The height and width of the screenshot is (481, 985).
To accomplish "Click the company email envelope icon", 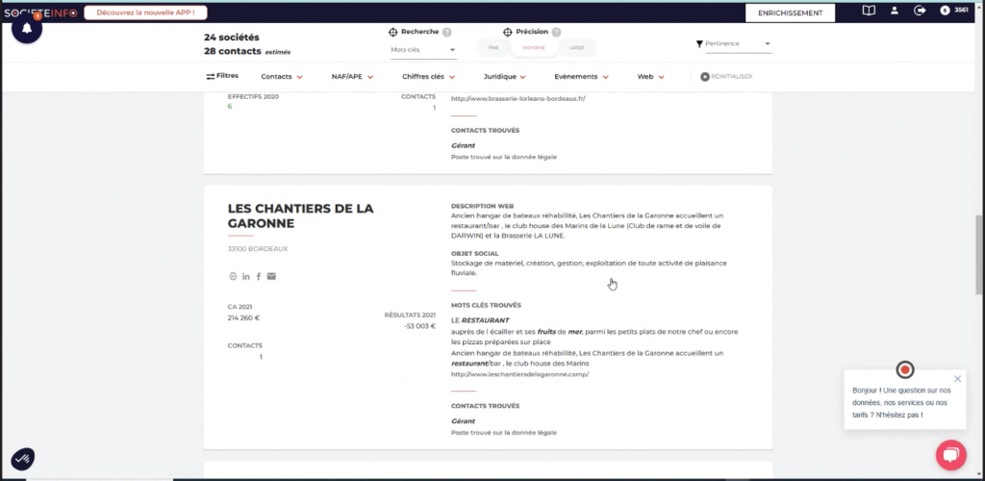I will 271,276.
